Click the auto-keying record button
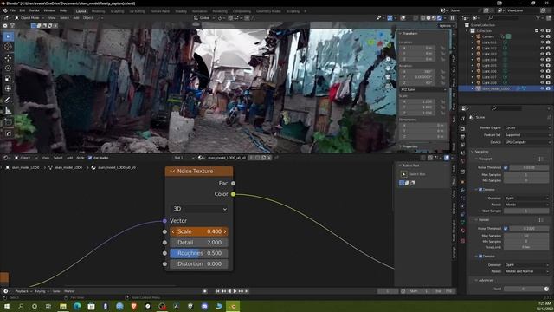 click(204, 291)
